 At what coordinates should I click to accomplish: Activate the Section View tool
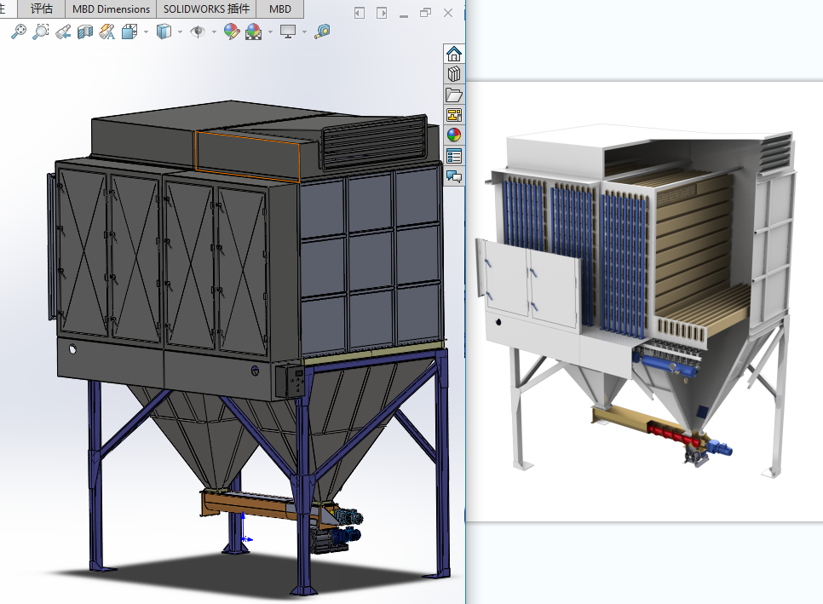tap(84, 32)
